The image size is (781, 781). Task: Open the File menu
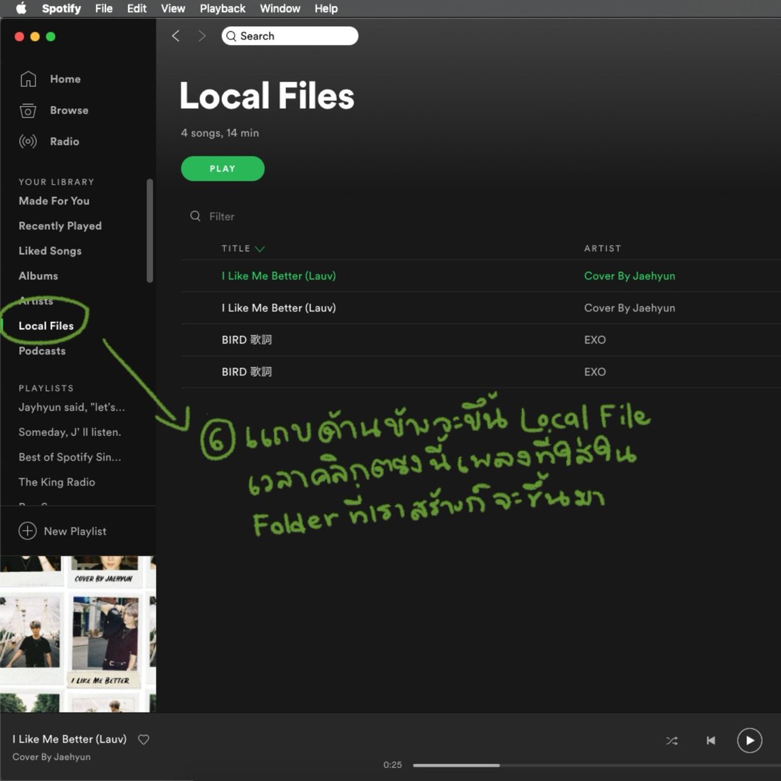coord(103,8)
